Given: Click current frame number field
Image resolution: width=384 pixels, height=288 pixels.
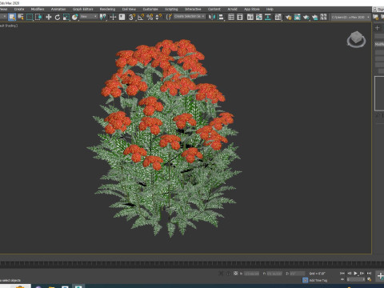Looking at the screenshot, I should (x=356, y=279).
